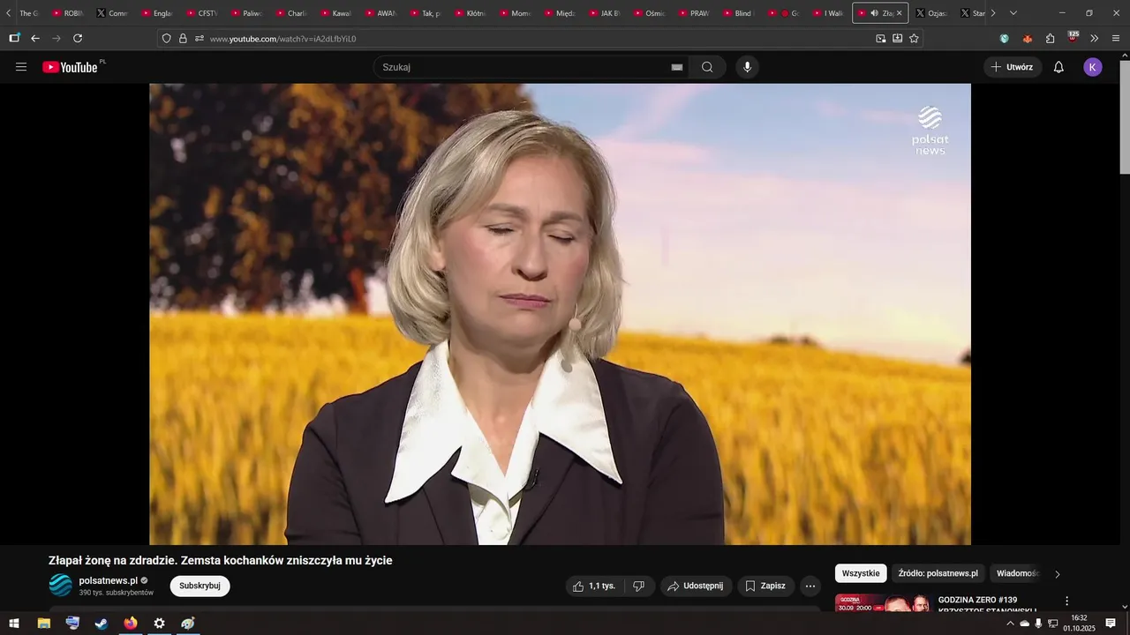Switch to the ROBIN tab
This screenshot has height=635, width=1130.
[x=68, y=13]
